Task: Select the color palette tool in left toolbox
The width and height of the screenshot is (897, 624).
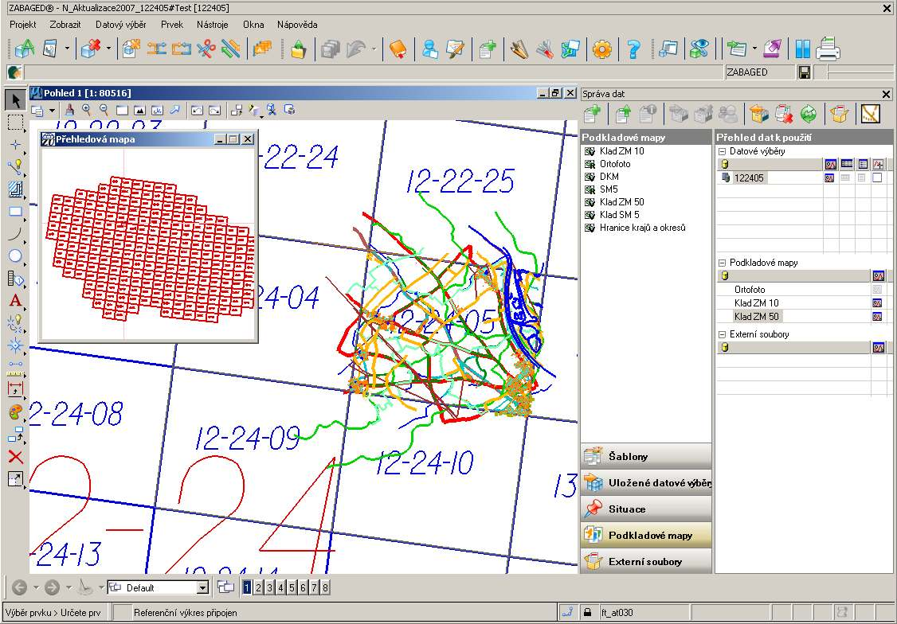Action: tap(15, 412)
